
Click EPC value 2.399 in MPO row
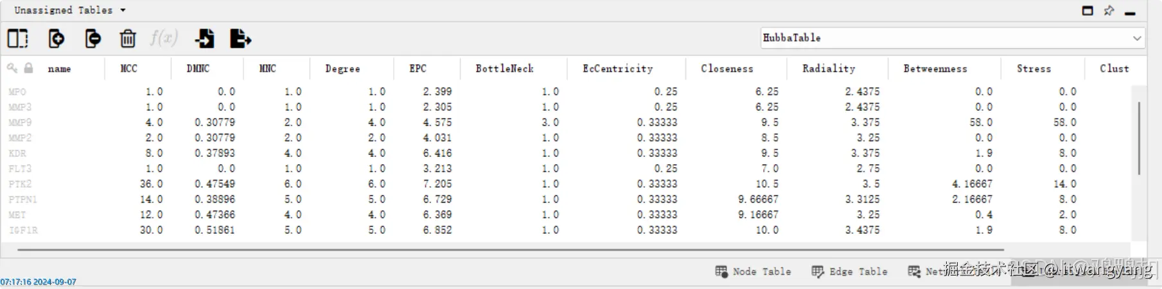coord(437,92)
